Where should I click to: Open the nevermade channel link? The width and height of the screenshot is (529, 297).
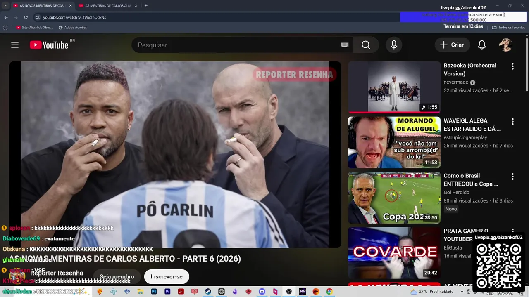(456, 82)
